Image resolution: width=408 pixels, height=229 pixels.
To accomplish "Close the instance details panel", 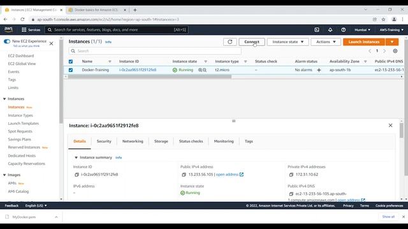I will (x=390, y=125).
